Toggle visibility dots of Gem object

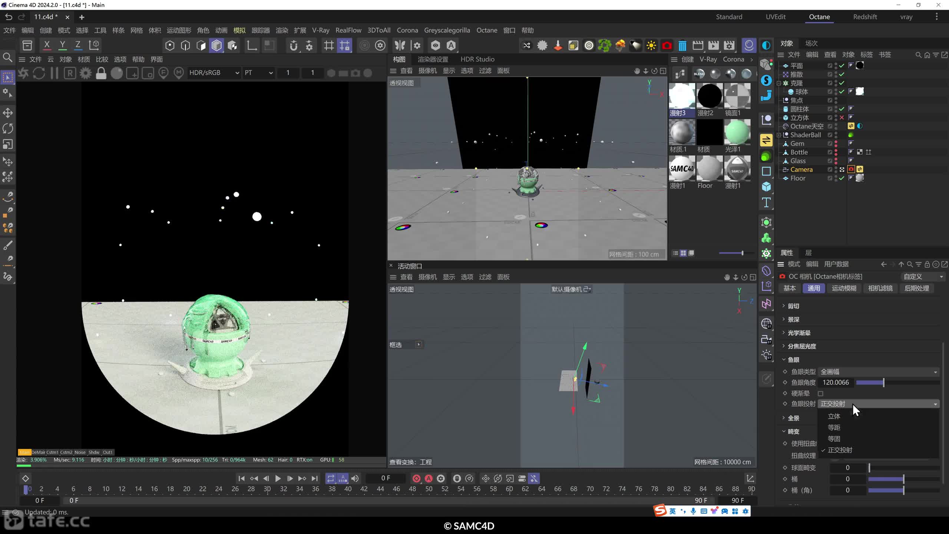tap(836, 144)
